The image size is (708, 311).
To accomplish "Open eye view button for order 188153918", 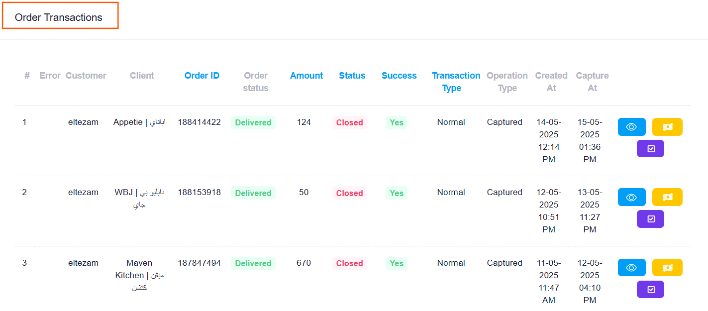I will tap(631, 197).
